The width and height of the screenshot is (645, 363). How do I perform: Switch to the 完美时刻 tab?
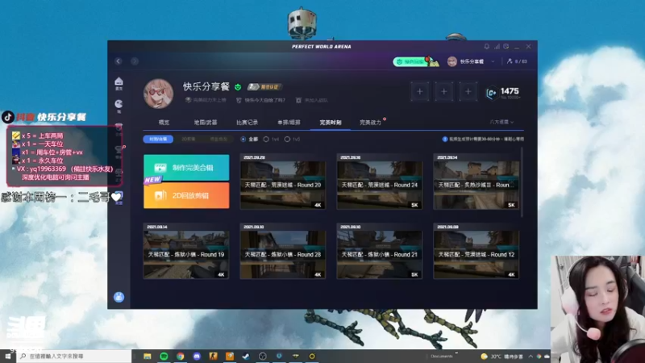click(331, 123)
